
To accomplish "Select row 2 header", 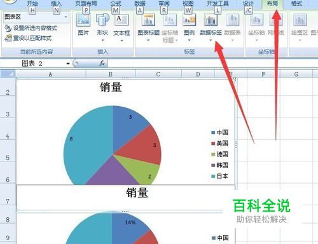I will (x=8, y=87).
